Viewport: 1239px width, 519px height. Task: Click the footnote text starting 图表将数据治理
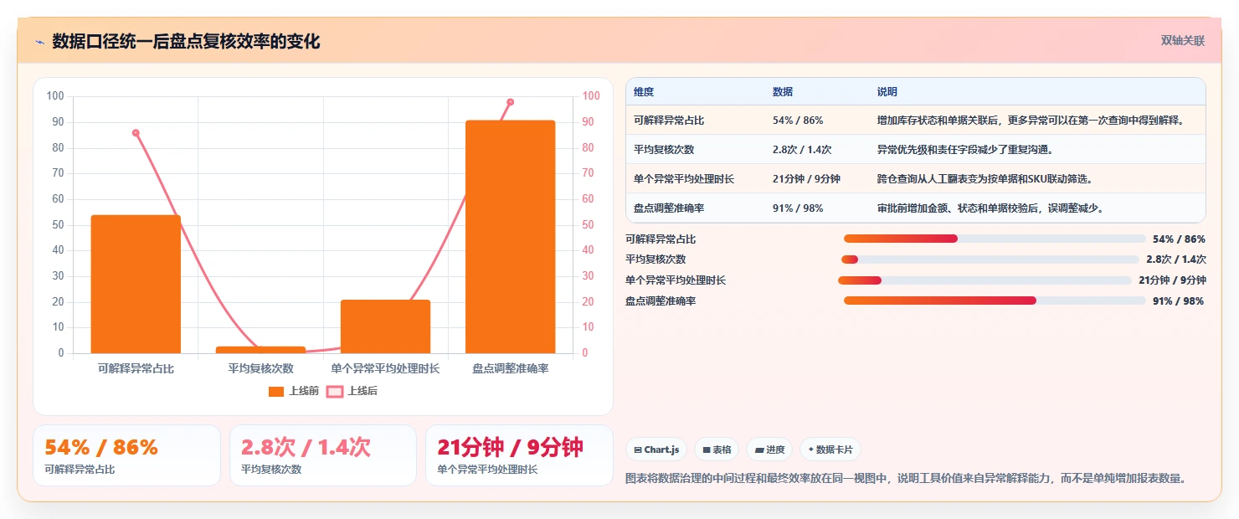pos(906,479)
